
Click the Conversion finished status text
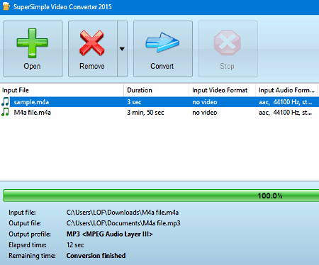click(96, 256)
